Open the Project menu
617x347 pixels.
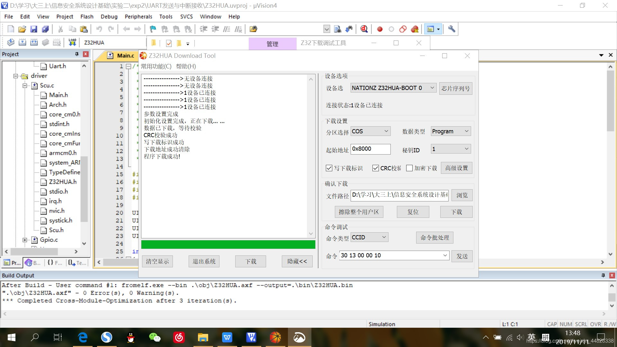(65, 16)
